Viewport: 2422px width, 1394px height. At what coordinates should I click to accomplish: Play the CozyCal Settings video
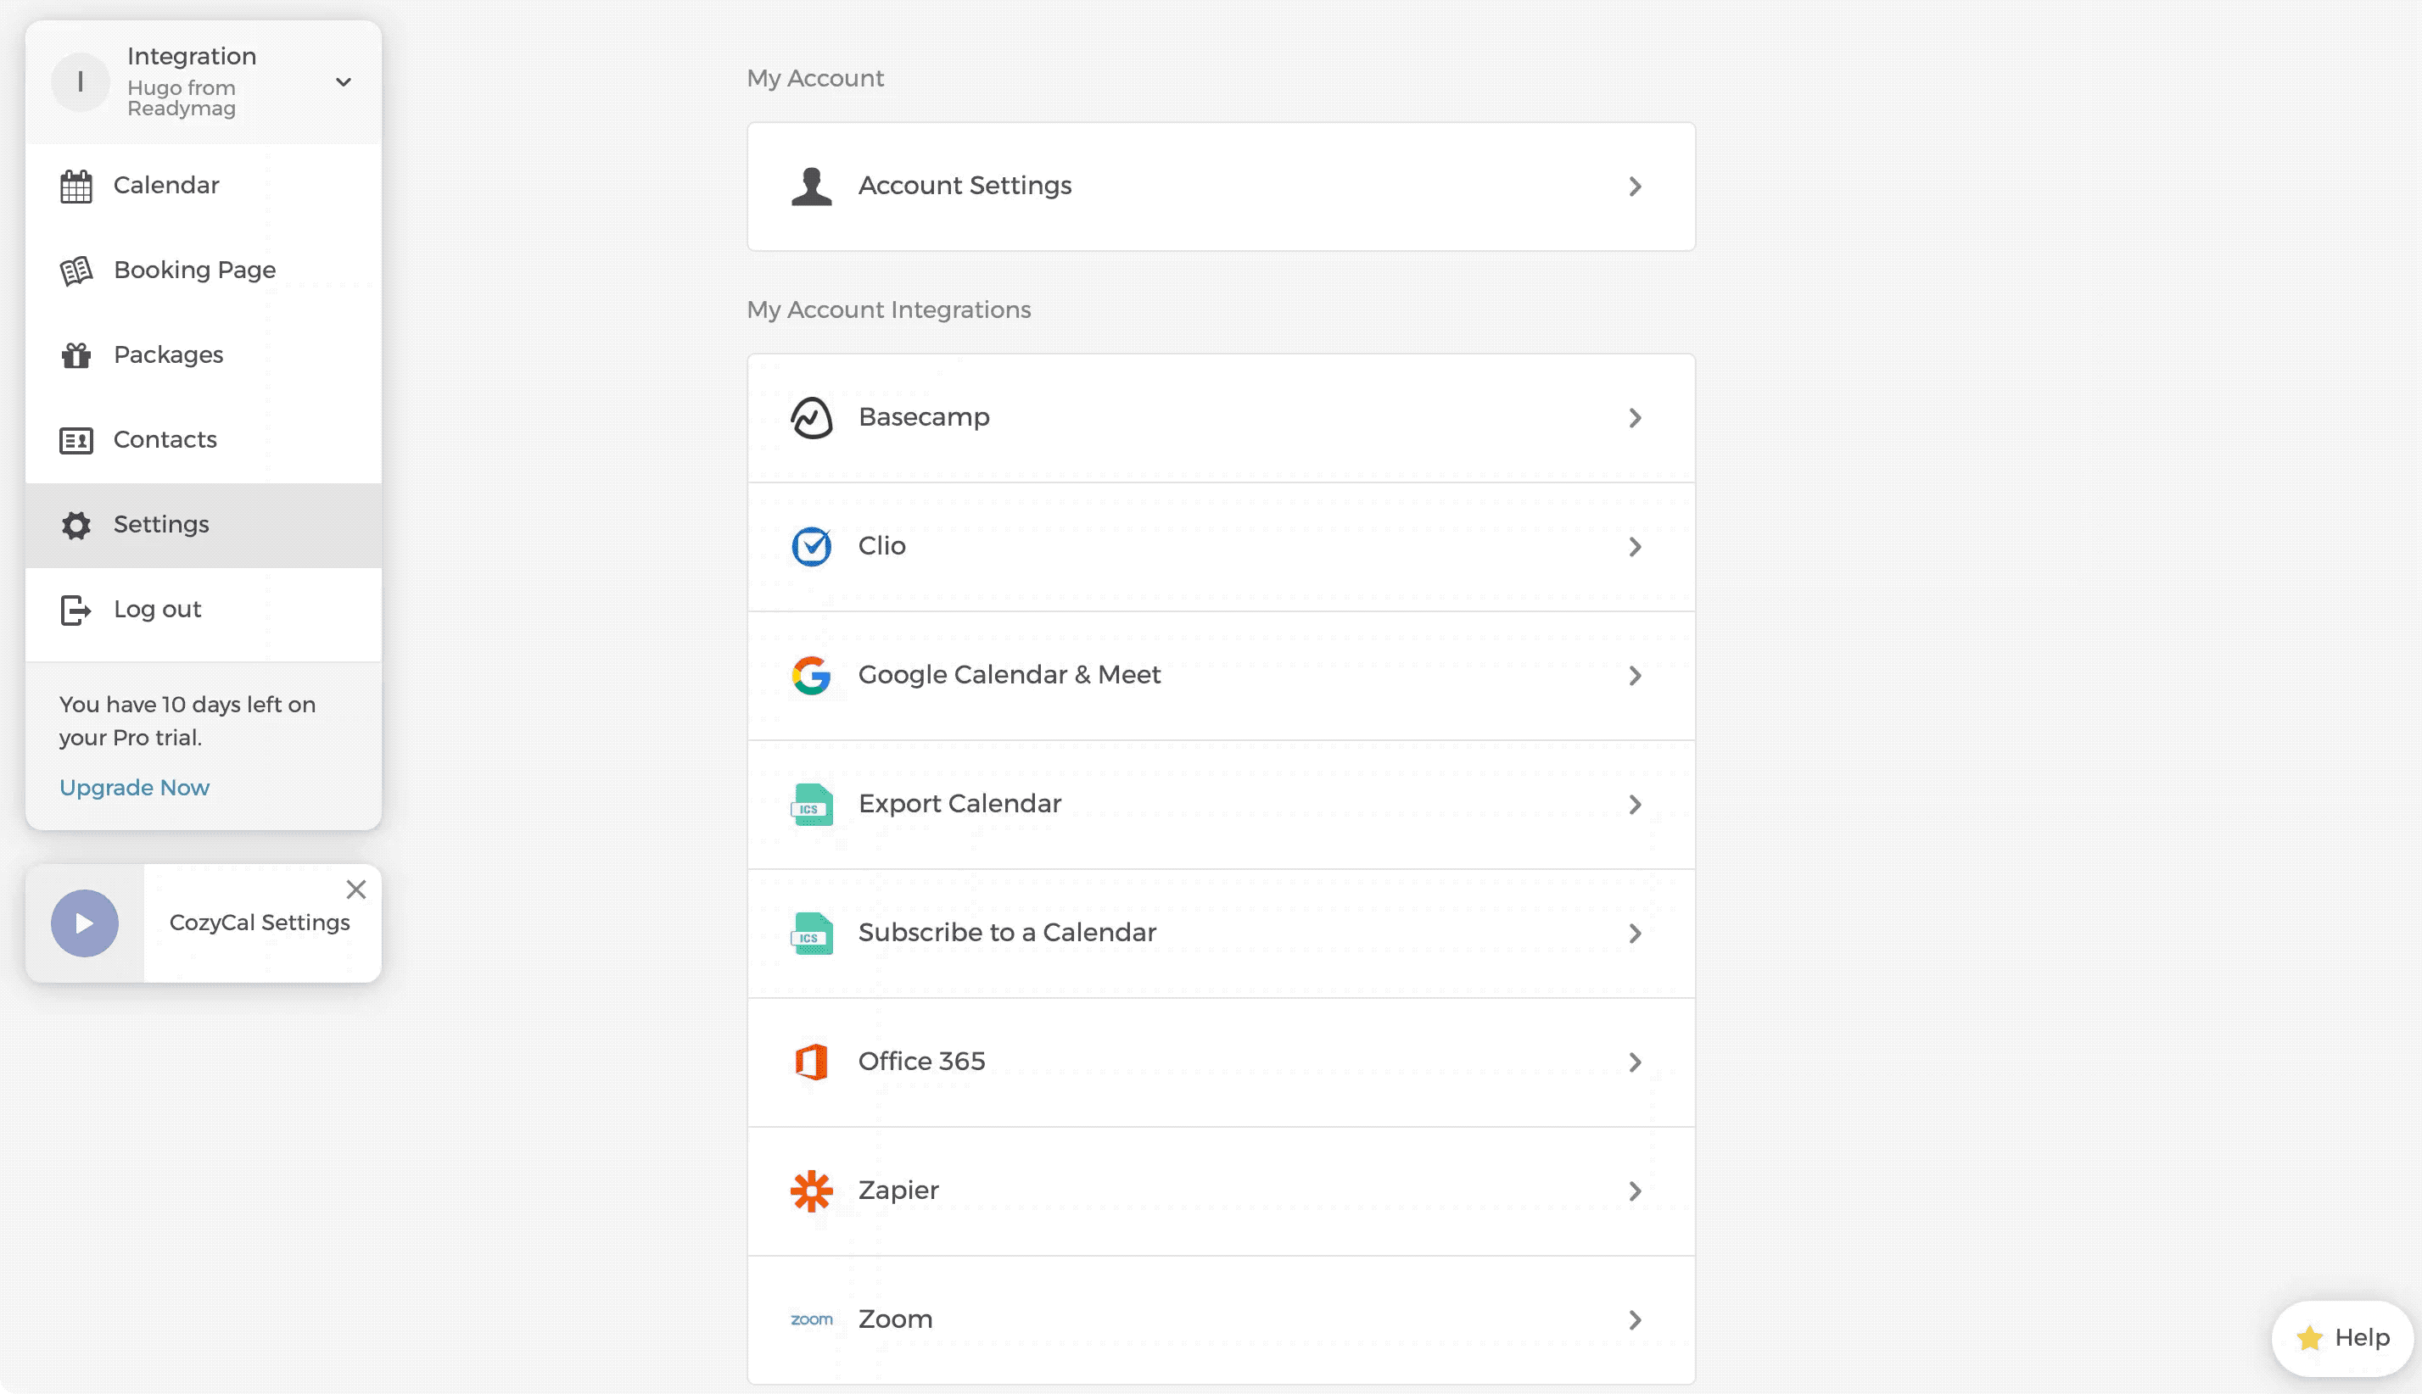click(84, 924)
